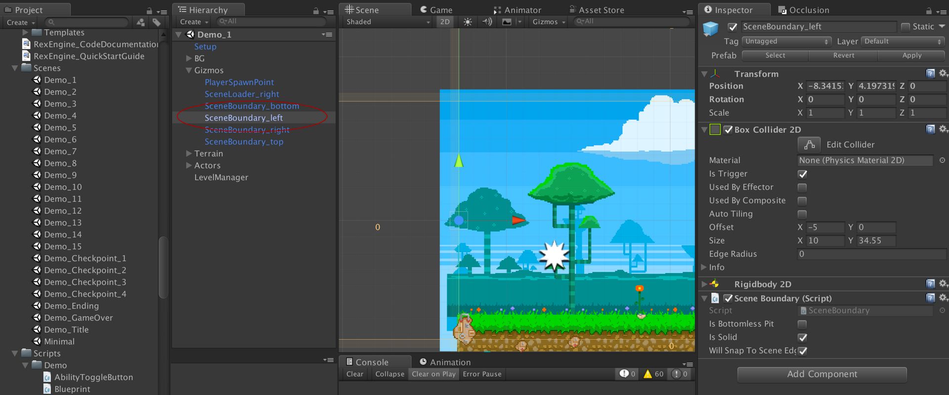Click the Edit Collider icon button

coord(809,145)
